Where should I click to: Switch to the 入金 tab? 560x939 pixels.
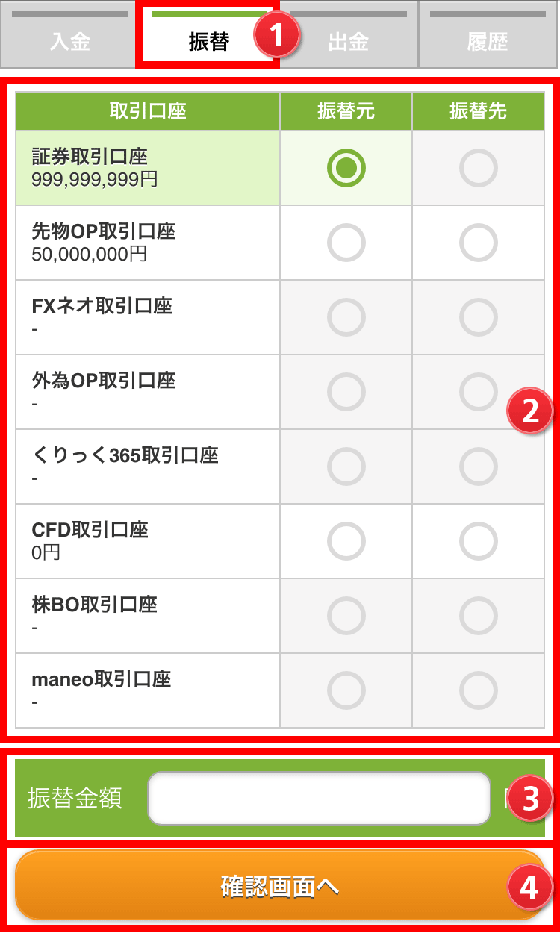pyautogui.click(x=69, y=37)
